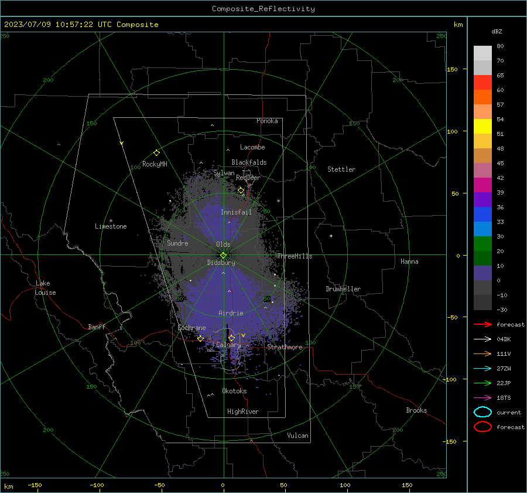Select the Strathmore label
Viewport: 527px width, 493px height.
coord(285,347)
